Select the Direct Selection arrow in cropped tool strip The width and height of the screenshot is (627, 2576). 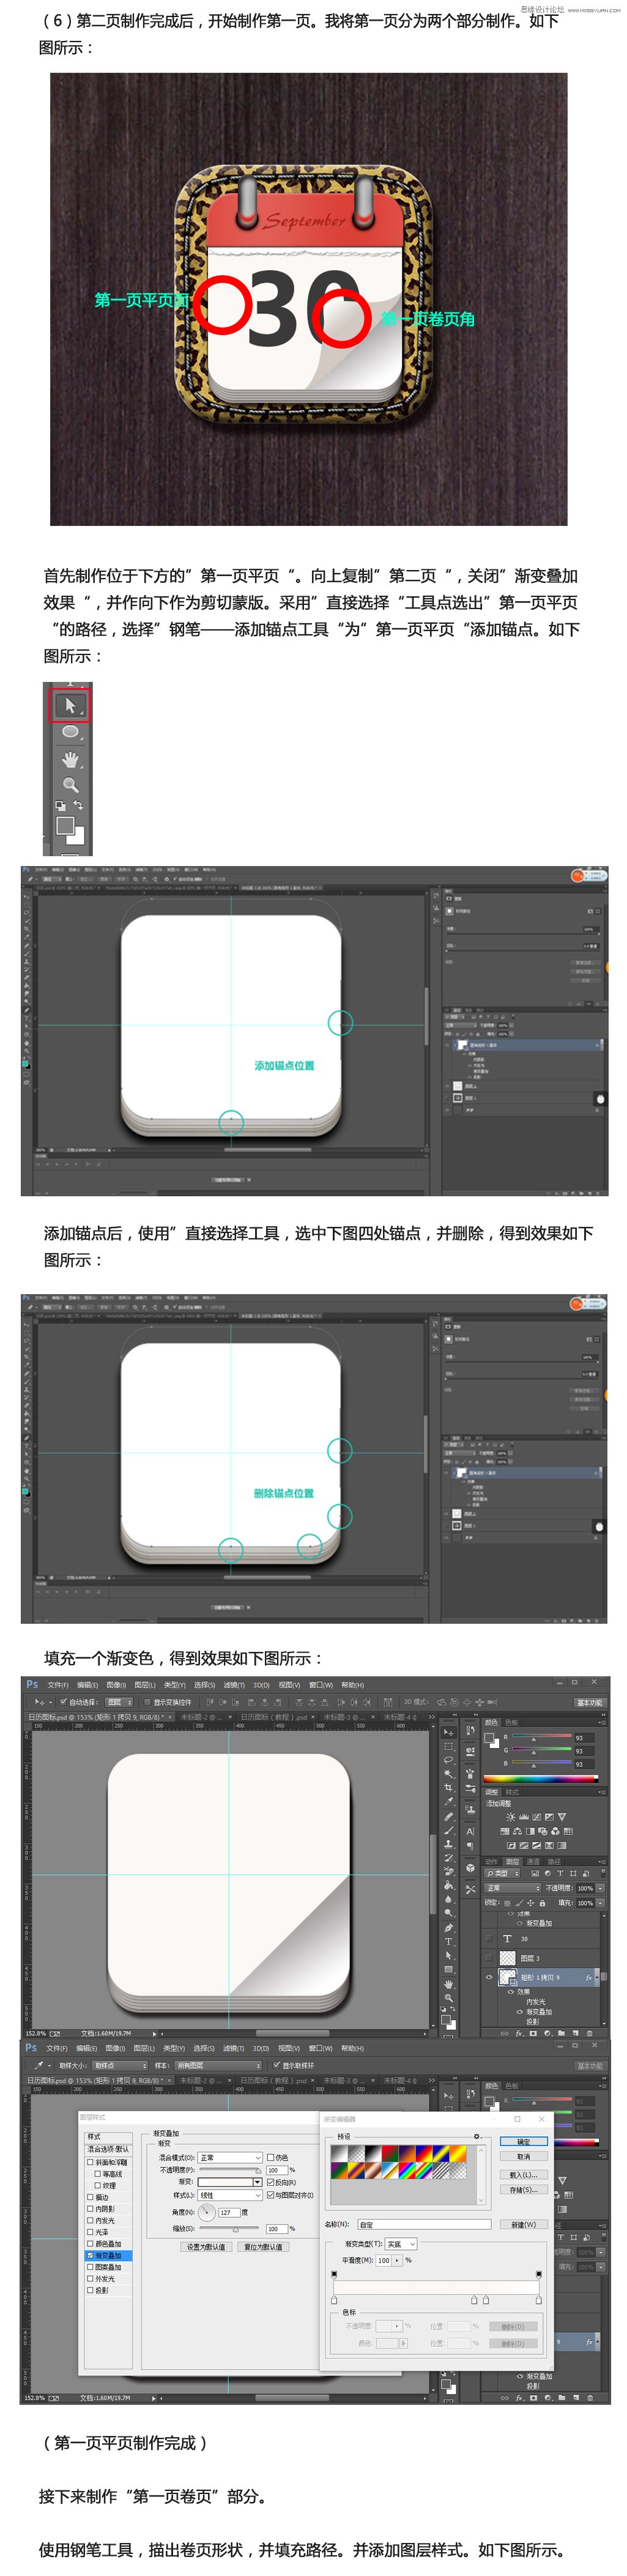point(70,705)
